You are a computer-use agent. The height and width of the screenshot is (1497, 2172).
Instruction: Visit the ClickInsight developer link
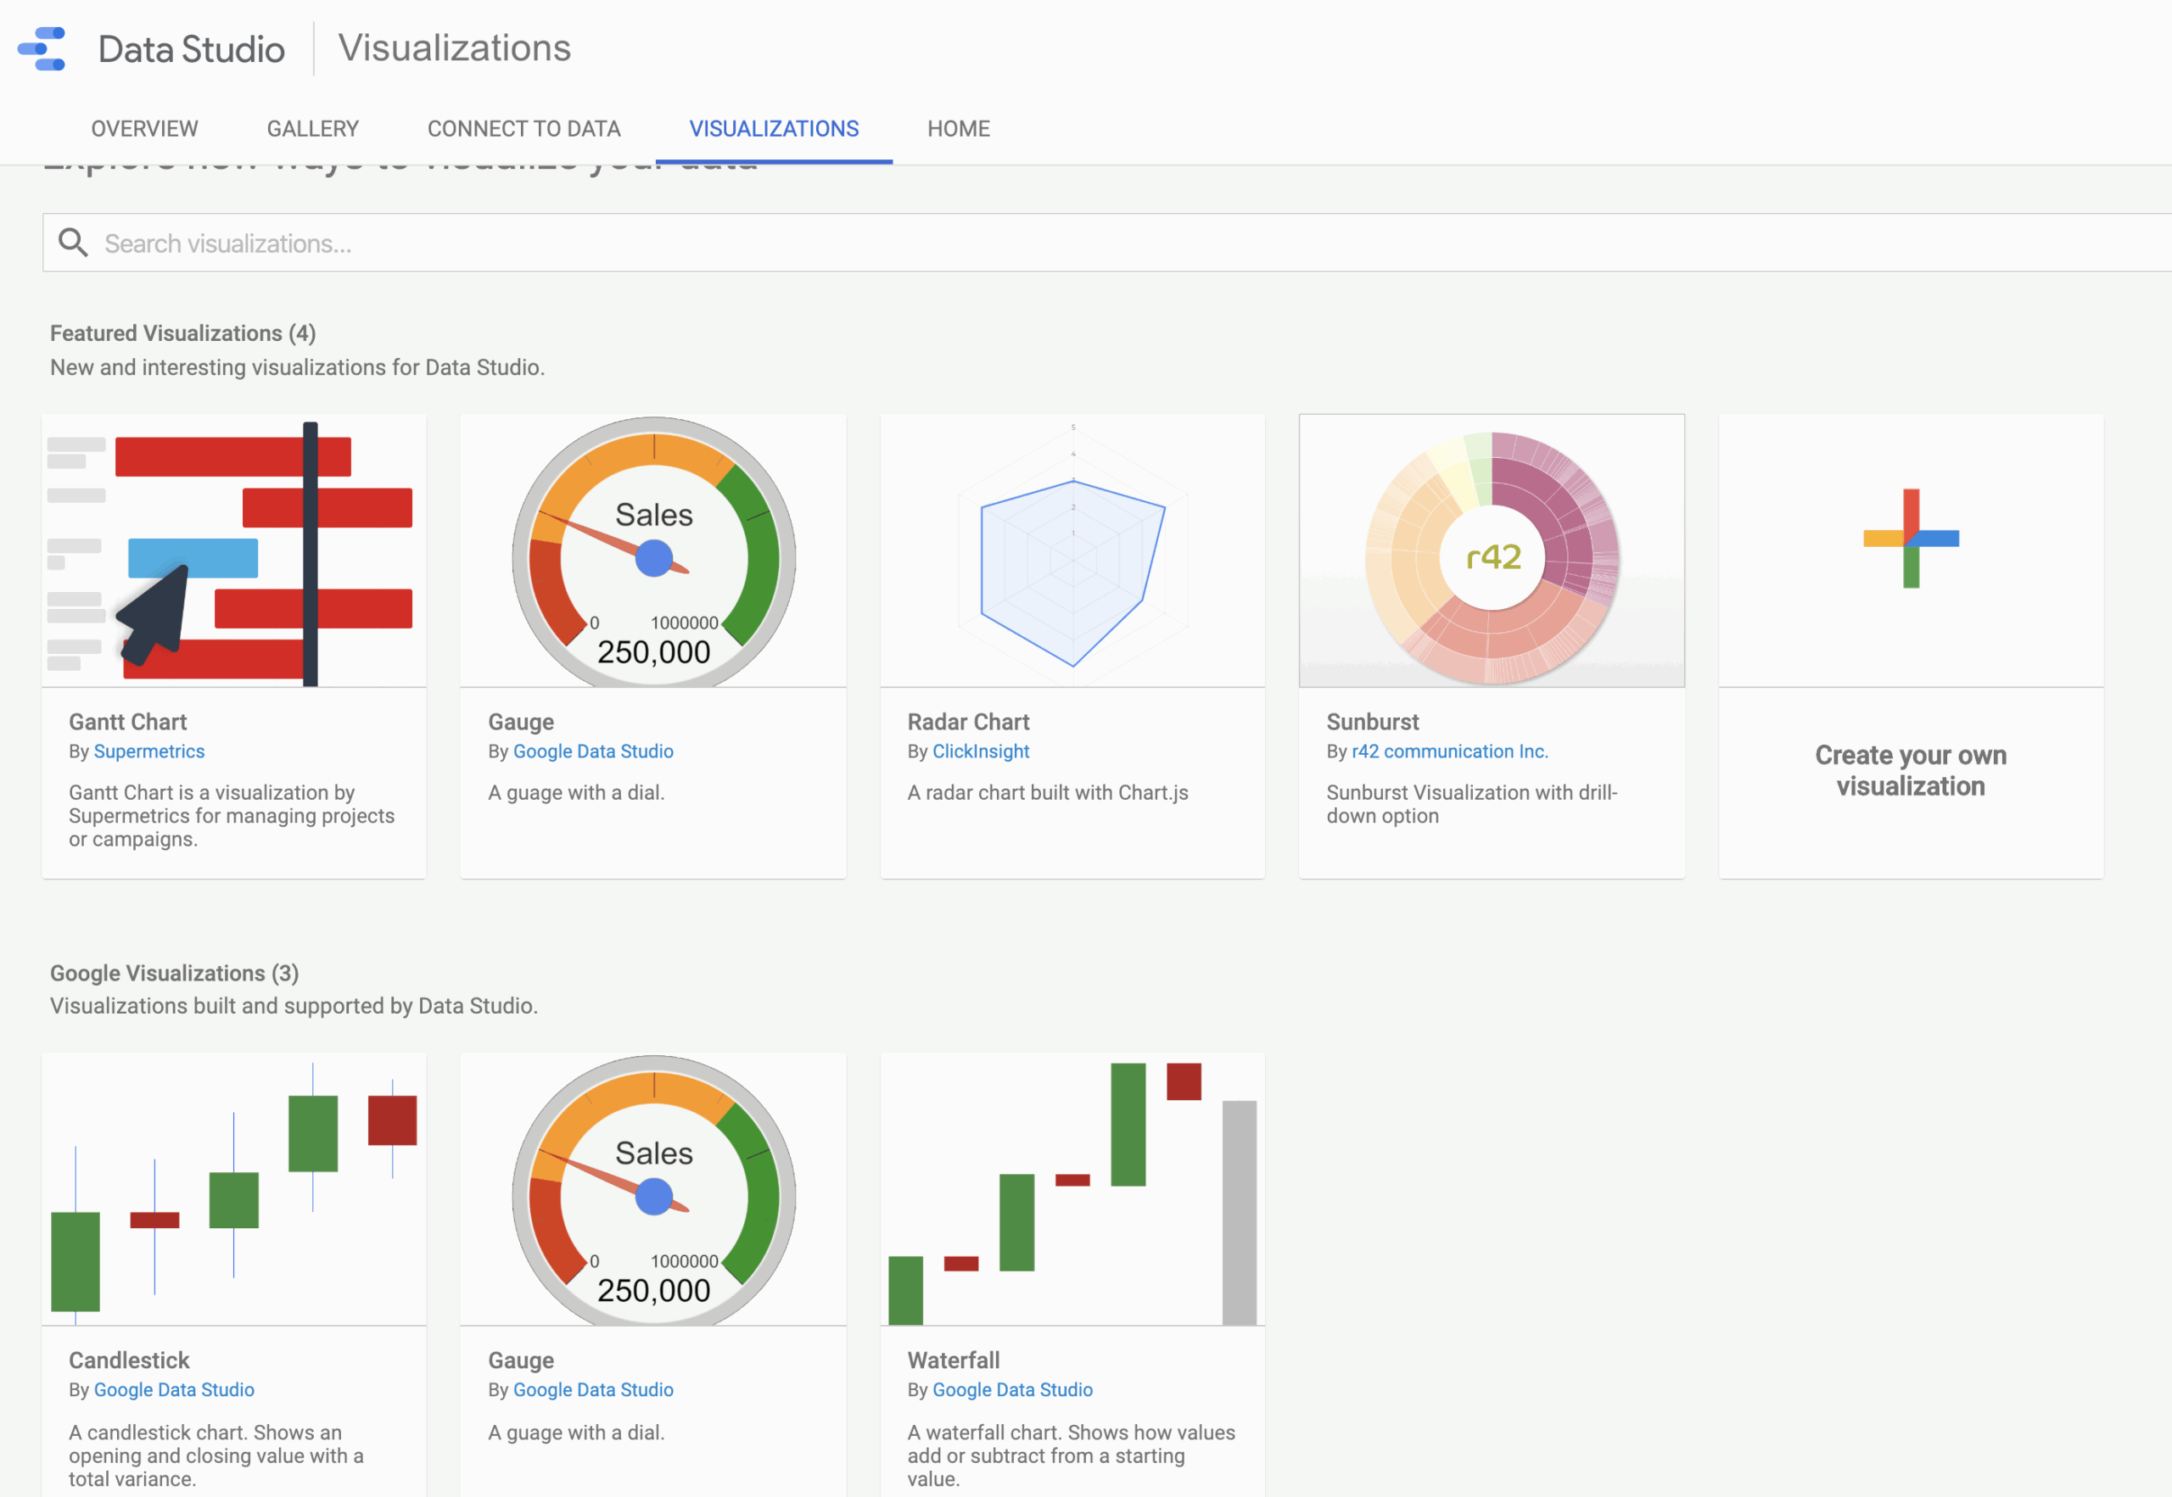click(981, 751)
